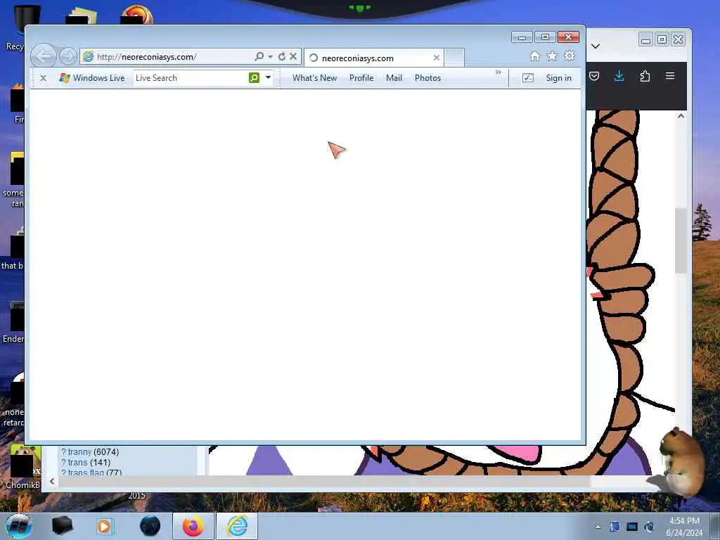Open the 'trans' (141) tag link
This screenshot has height=540, width=720.
pos(77,463)
